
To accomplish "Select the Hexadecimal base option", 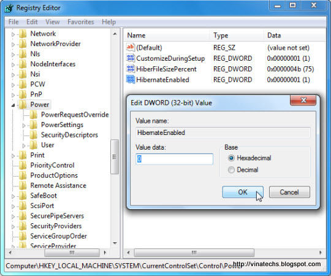I will click(x=231, y=158).
